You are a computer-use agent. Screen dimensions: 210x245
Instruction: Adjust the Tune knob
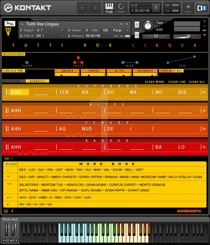pos(148,26)
